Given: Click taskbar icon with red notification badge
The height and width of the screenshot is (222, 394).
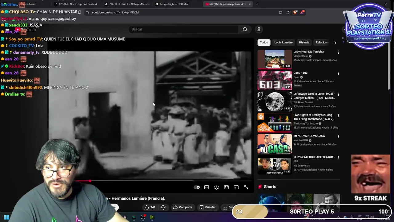Looking at the screenshot, I should pyautogui.click(x=143, y=217).
